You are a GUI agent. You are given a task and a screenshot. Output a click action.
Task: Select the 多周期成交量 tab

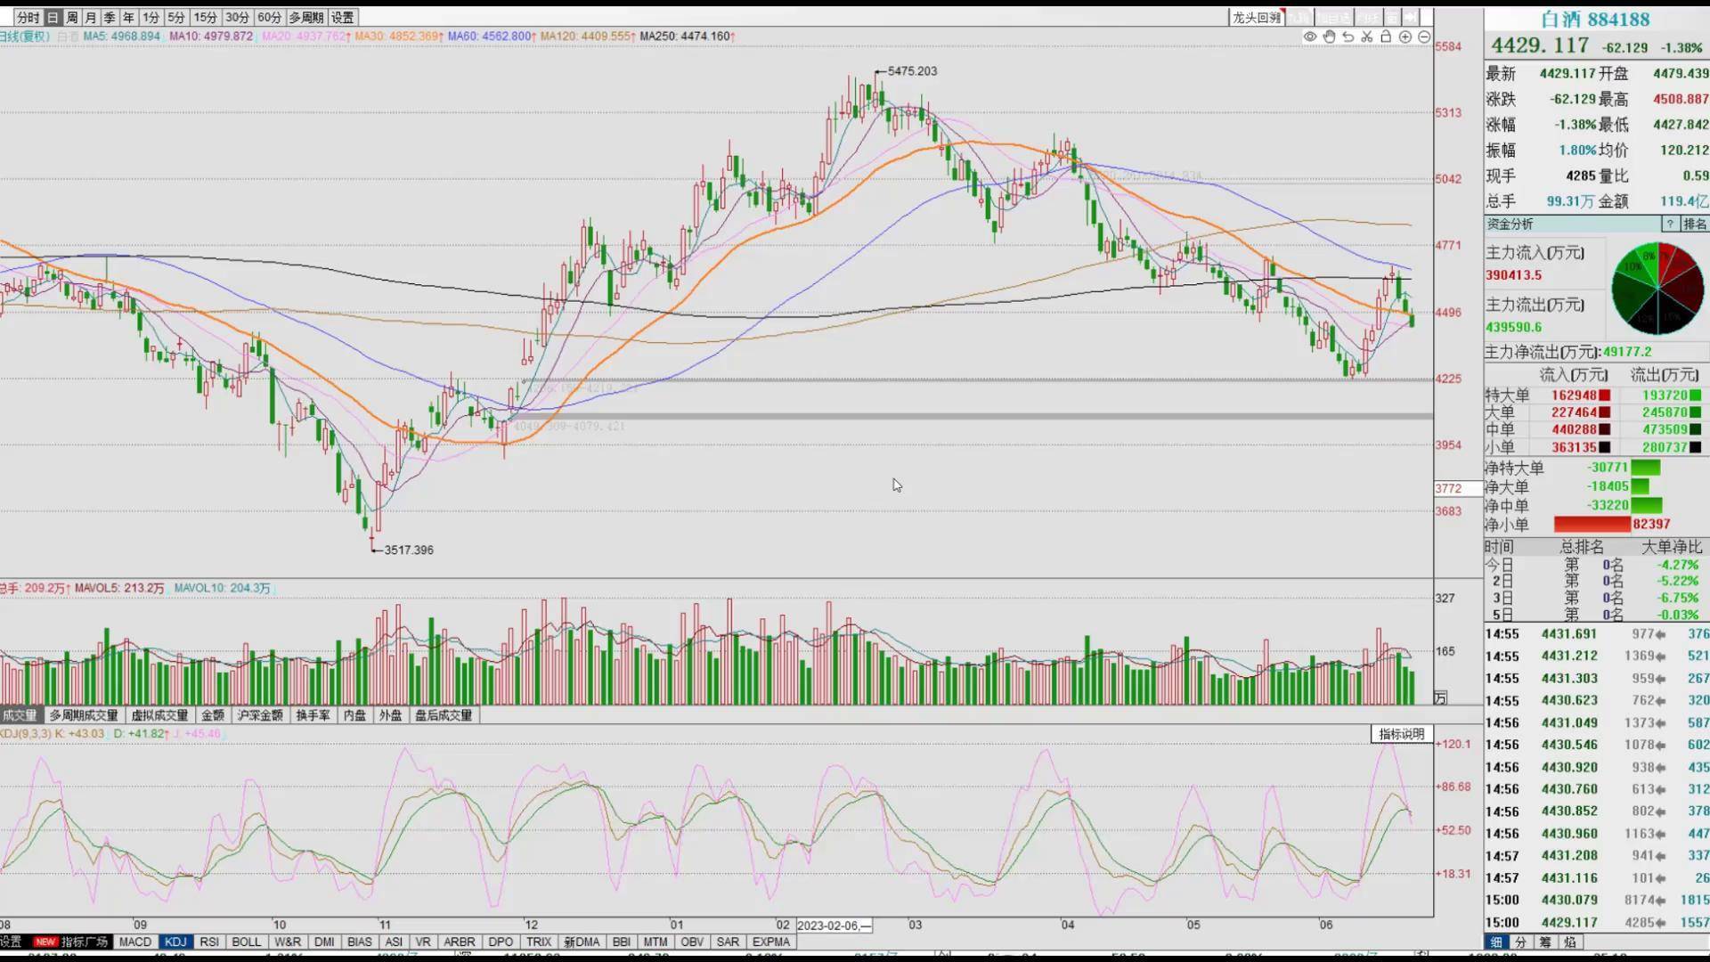coord(84,715)
